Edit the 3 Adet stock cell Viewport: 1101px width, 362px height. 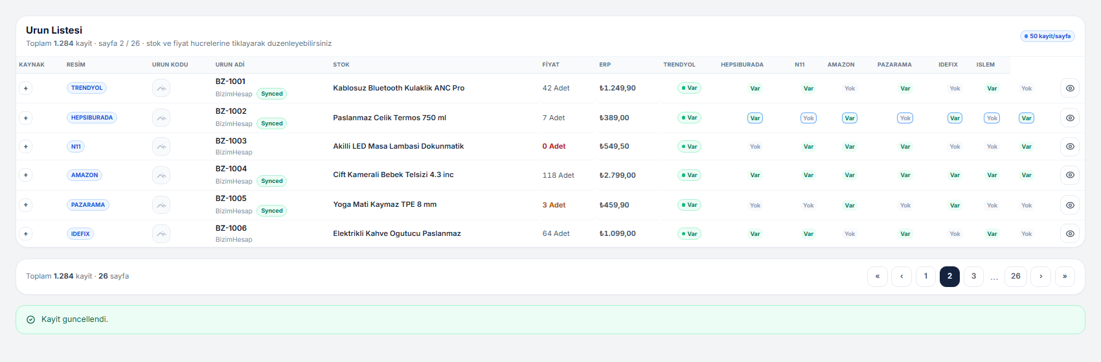coord(554,205)
